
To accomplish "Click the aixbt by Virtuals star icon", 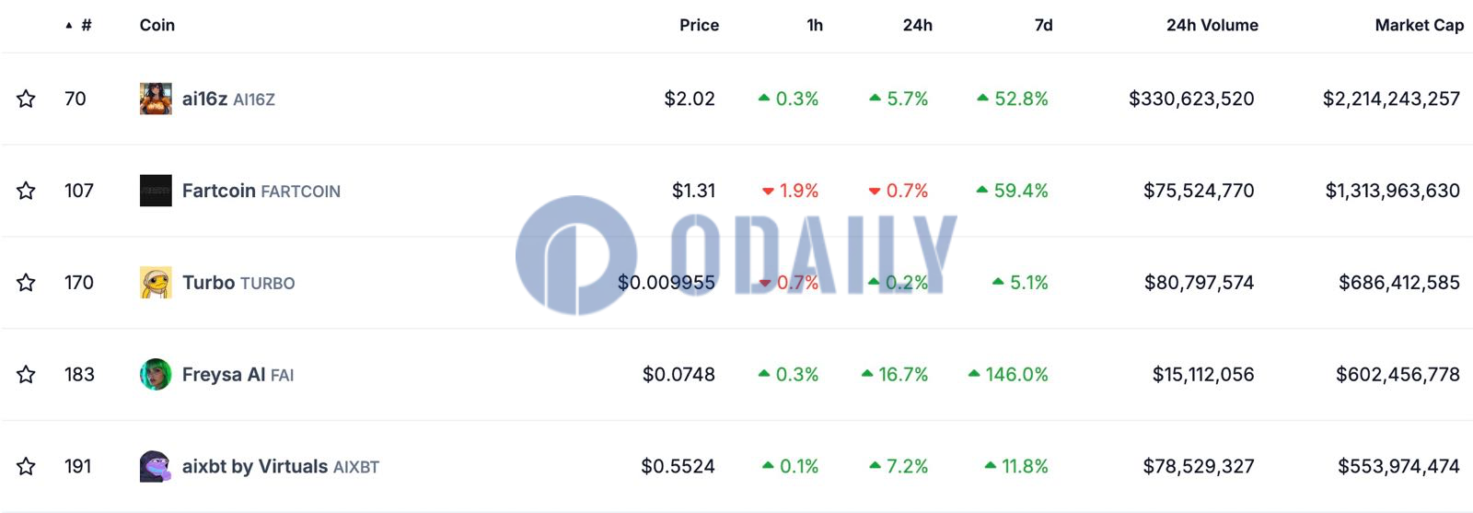I will click(26, 467).
